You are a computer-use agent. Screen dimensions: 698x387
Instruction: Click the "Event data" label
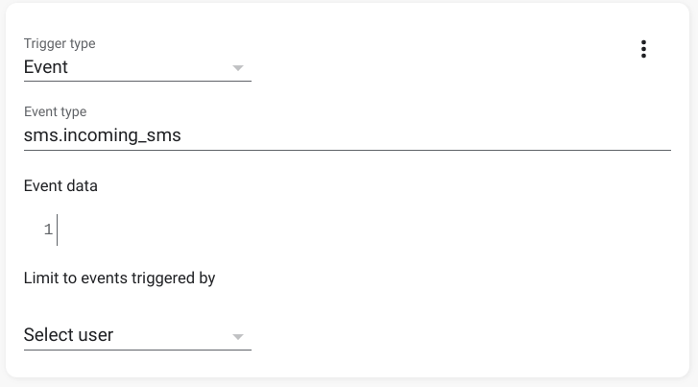pos(60,186)
